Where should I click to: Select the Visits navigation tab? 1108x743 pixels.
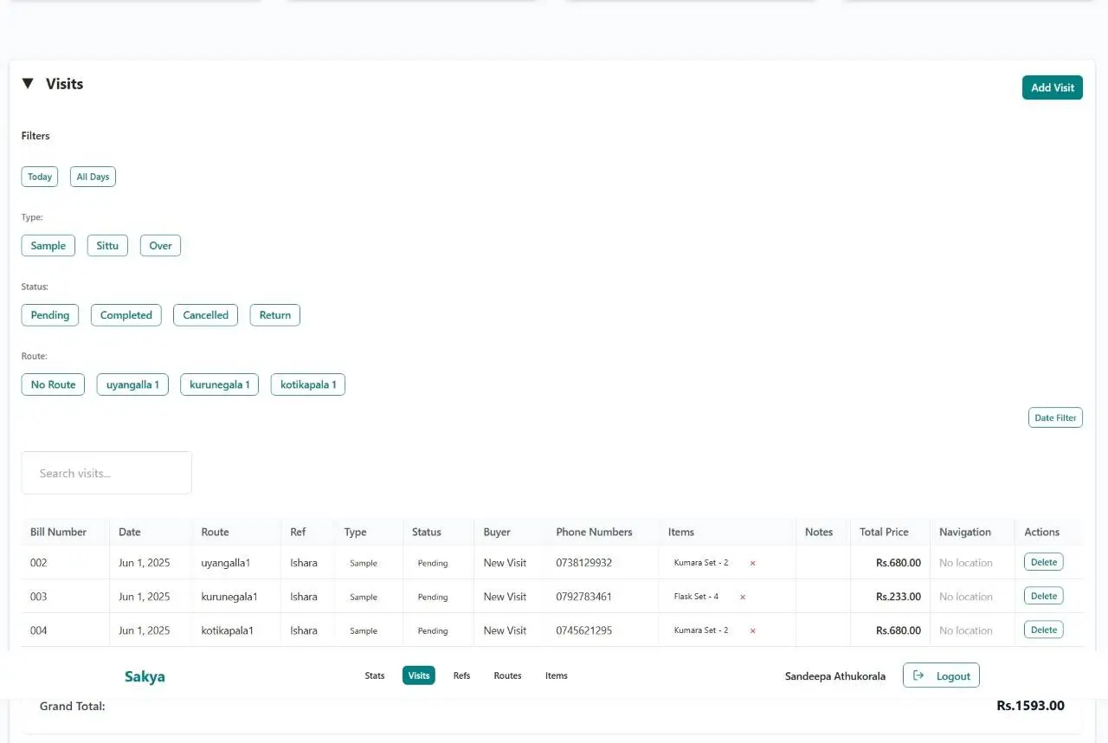tap(419, 675)
